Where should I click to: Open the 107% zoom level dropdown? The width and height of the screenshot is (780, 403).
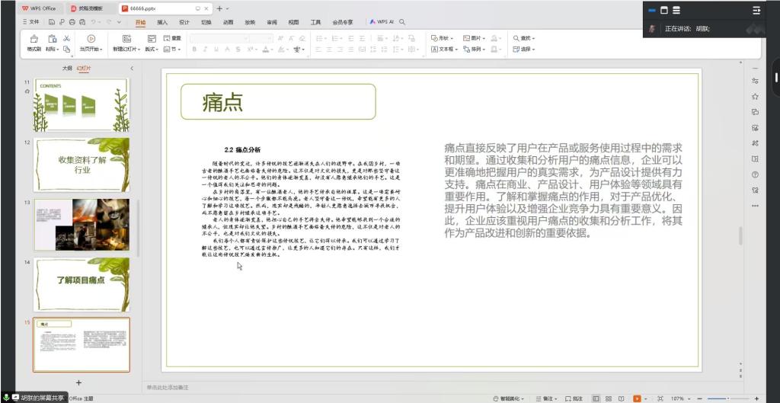click(x=679, y=398)
